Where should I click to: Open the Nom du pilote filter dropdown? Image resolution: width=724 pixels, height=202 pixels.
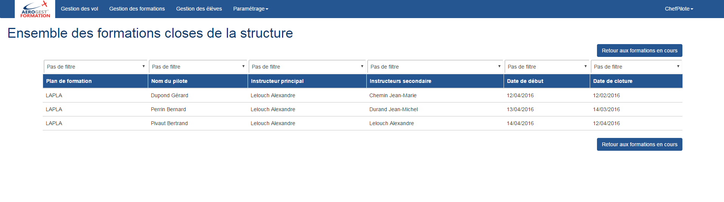pyautogui.click(x=198, y=67)
